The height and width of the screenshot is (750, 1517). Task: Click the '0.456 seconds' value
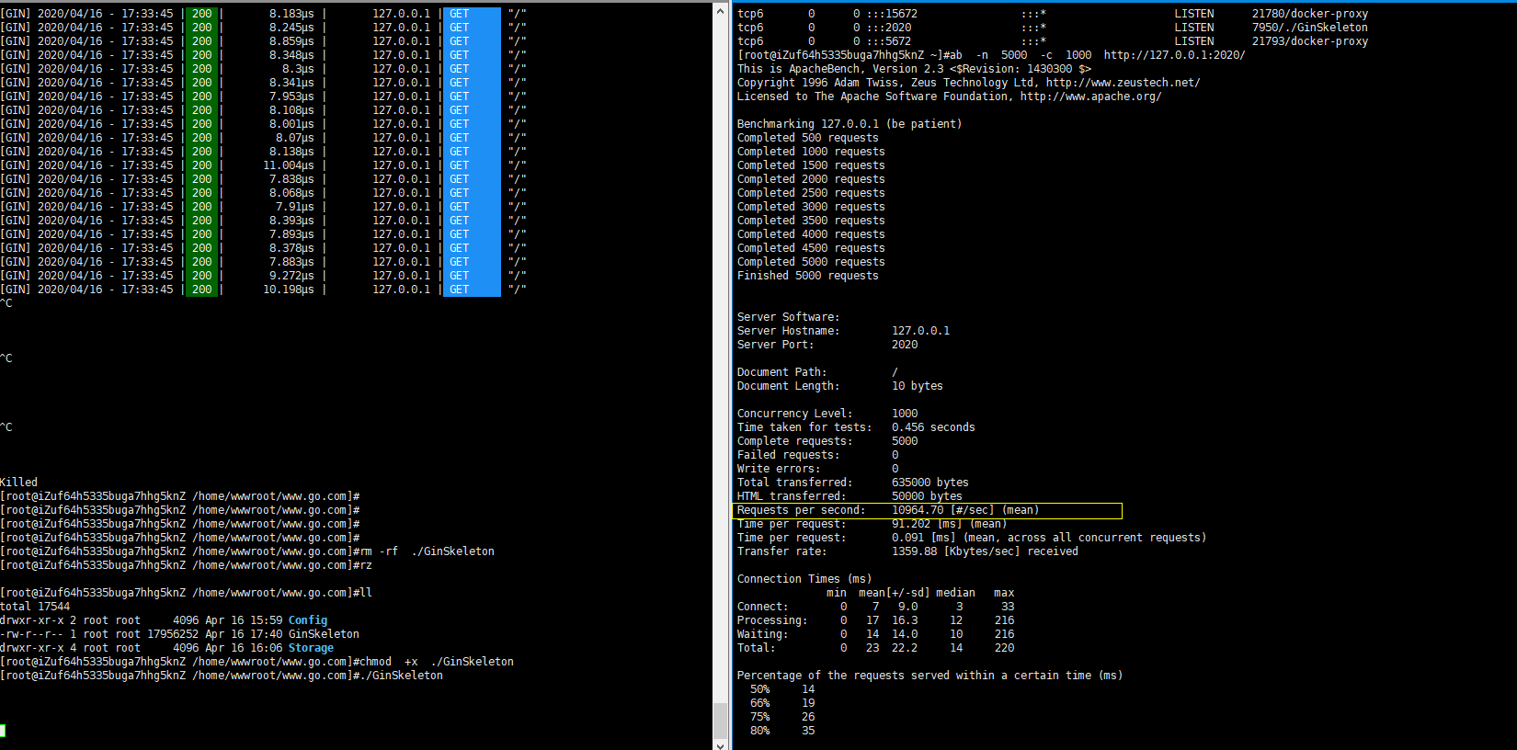pos(933,427)
